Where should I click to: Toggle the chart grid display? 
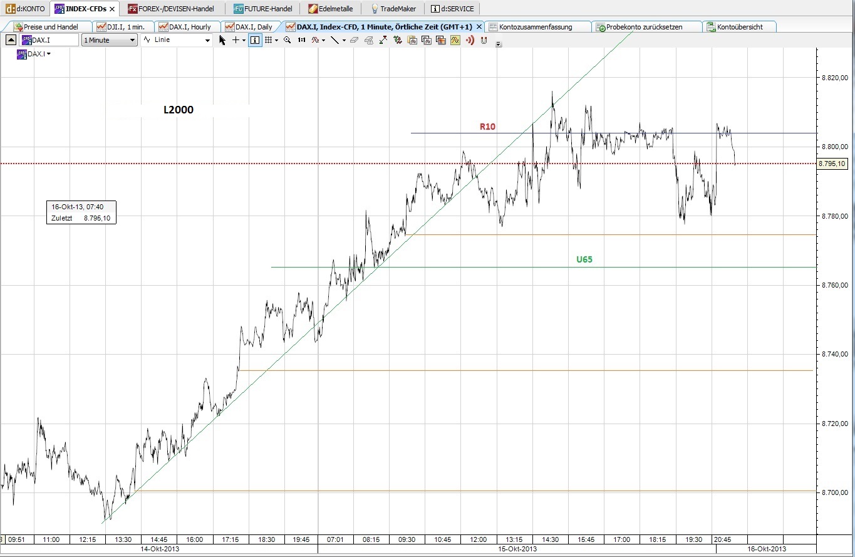[269, 39]
